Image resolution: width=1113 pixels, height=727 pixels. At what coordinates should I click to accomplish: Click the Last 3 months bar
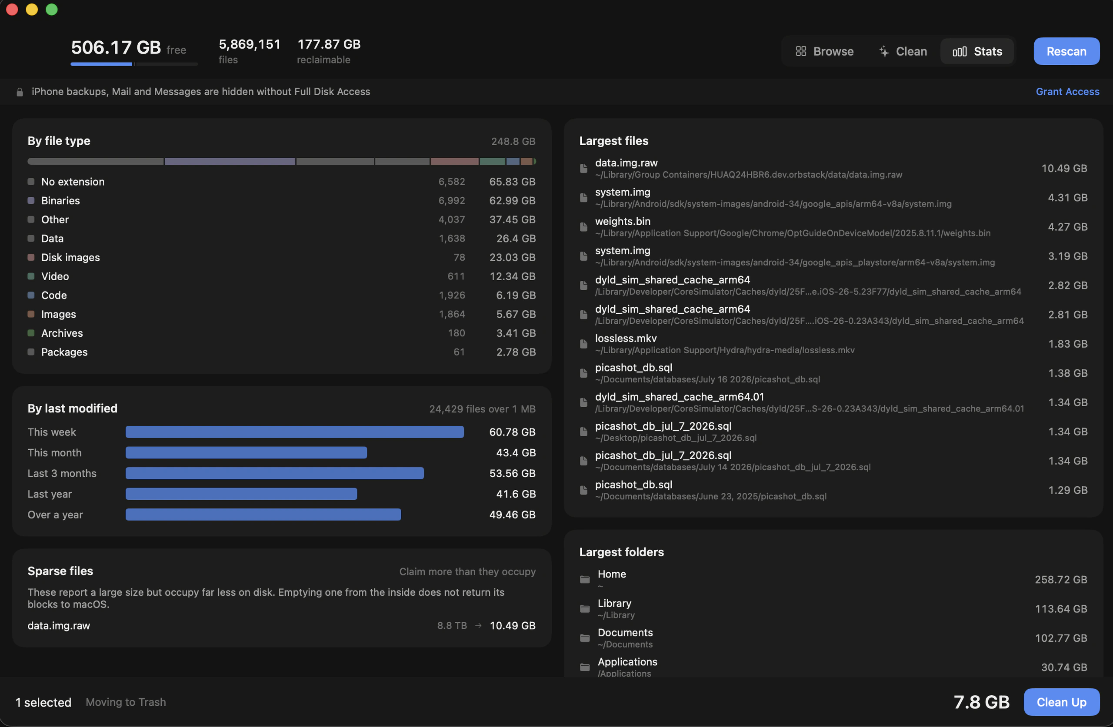pyautogui.click(x=274, y=473)
